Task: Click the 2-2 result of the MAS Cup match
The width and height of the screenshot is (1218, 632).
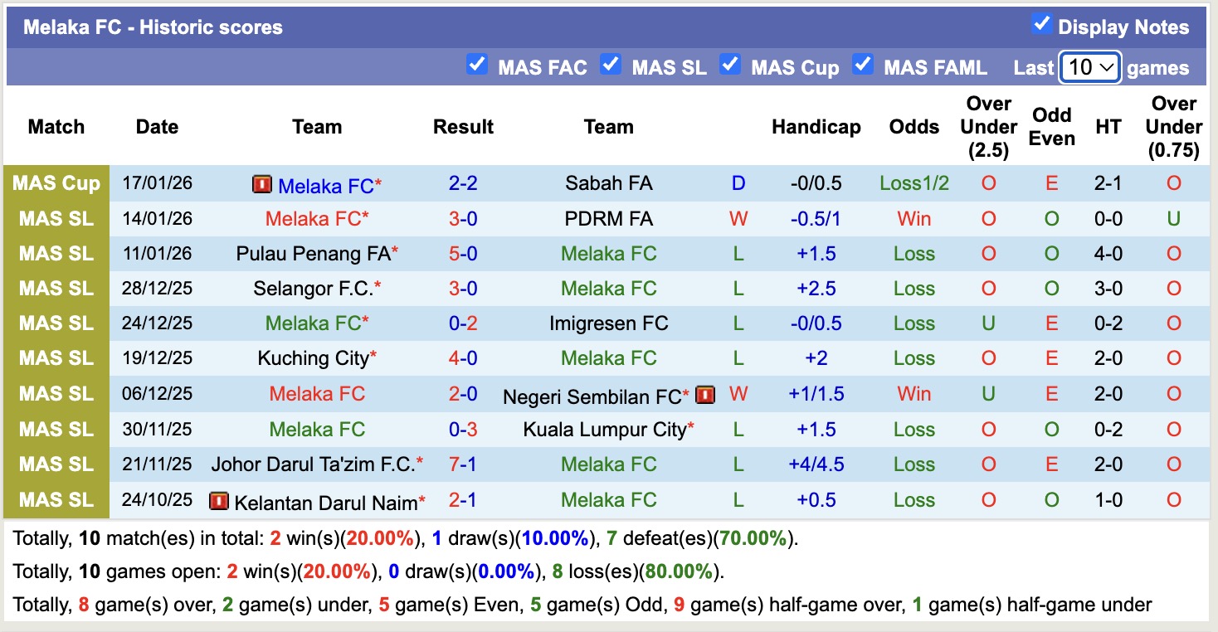Action: point(463,183)
